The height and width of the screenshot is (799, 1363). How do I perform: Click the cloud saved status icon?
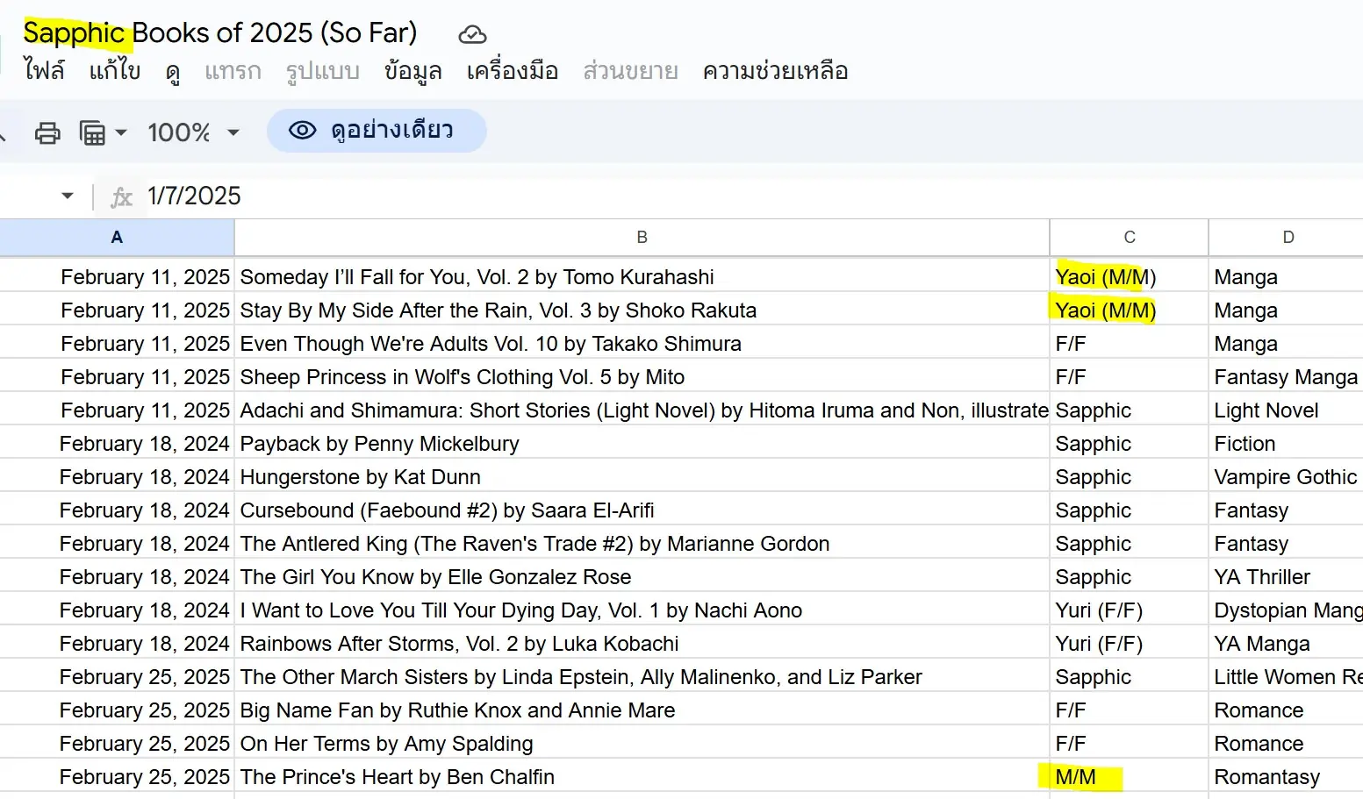(x=472, y=34)
